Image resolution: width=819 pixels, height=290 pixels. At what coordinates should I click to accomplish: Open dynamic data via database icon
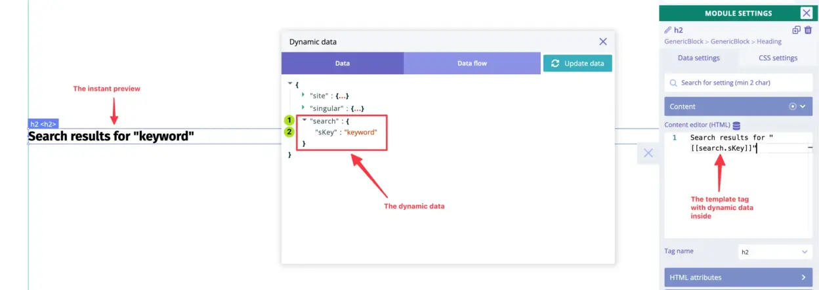(736, 125)
